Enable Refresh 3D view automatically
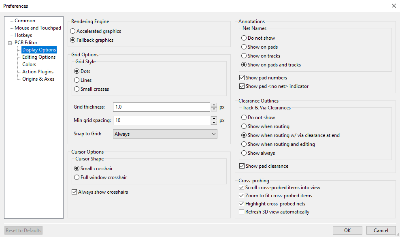The height and width of the screenshot is (237, 400). tap(241, 211)
